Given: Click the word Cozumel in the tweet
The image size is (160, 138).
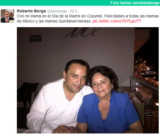Looking at the screenshot, I should pos(95,16).
